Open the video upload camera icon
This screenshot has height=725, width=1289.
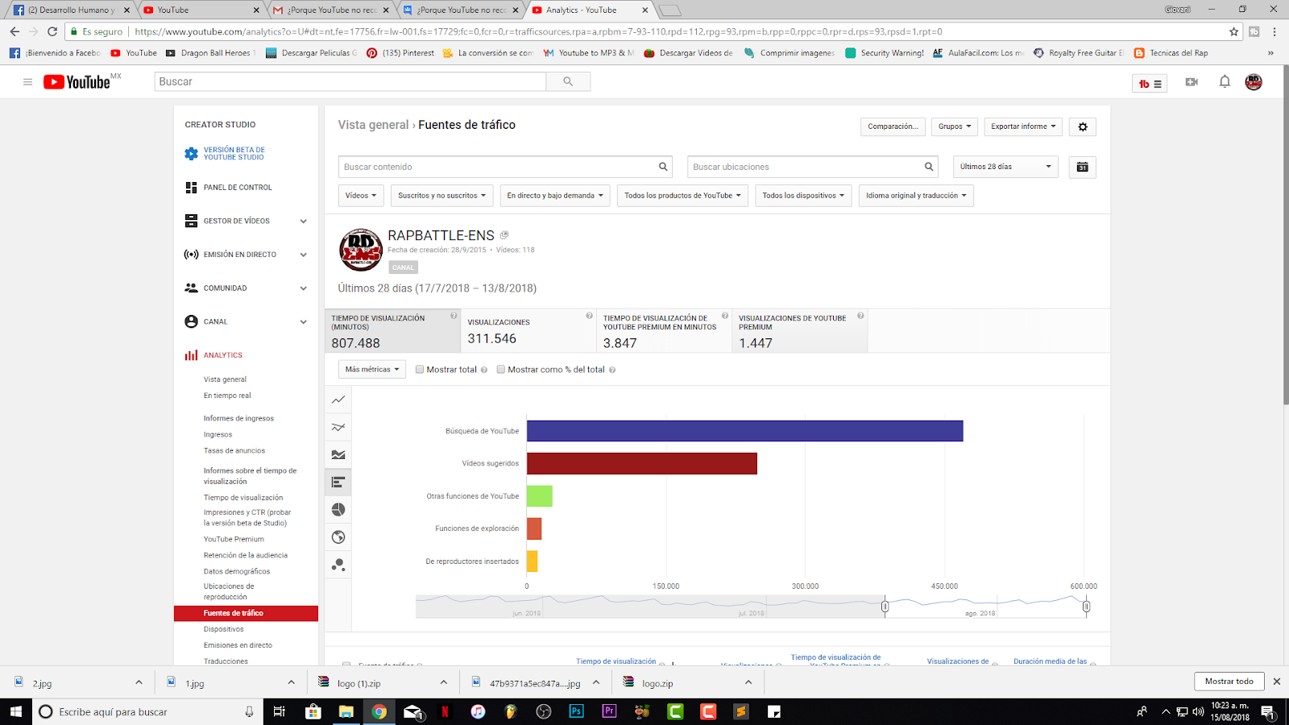click(1192, 82)
